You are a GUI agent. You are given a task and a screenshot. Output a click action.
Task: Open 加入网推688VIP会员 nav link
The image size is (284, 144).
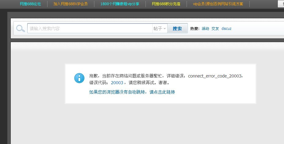coord(70,4)
